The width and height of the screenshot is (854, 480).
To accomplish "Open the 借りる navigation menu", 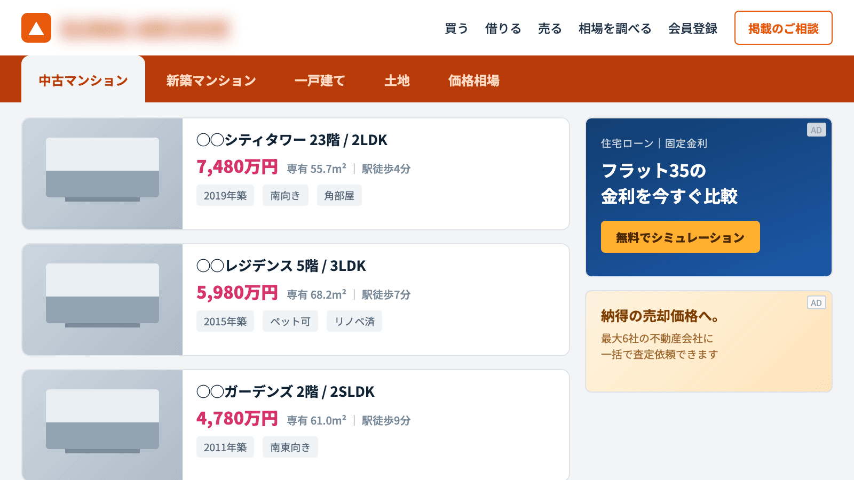I will [503, 28].
